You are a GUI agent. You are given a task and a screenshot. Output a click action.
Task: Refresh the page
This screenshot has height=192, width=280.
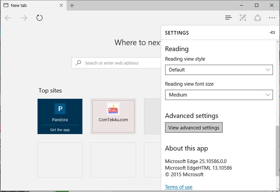[40, 18]
